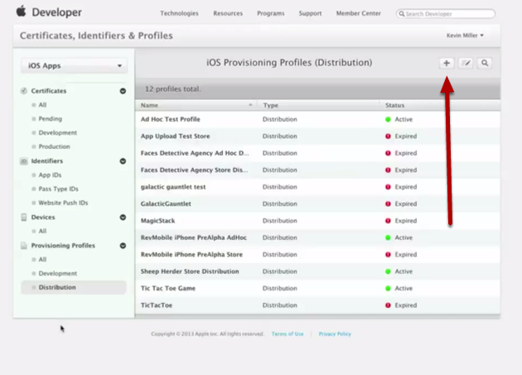Select the Ad Hoc Test Profile row
Viewport: 522px width, 375px height.
click(x=317, y=119)
